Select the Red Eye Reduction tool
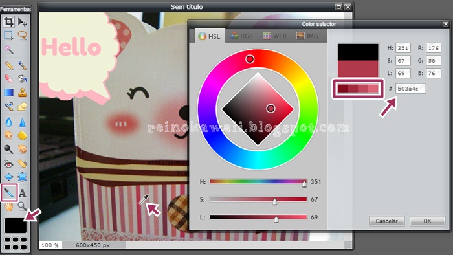Image resolution: width=453 pixels, height=255 pixels. [8, 164]
